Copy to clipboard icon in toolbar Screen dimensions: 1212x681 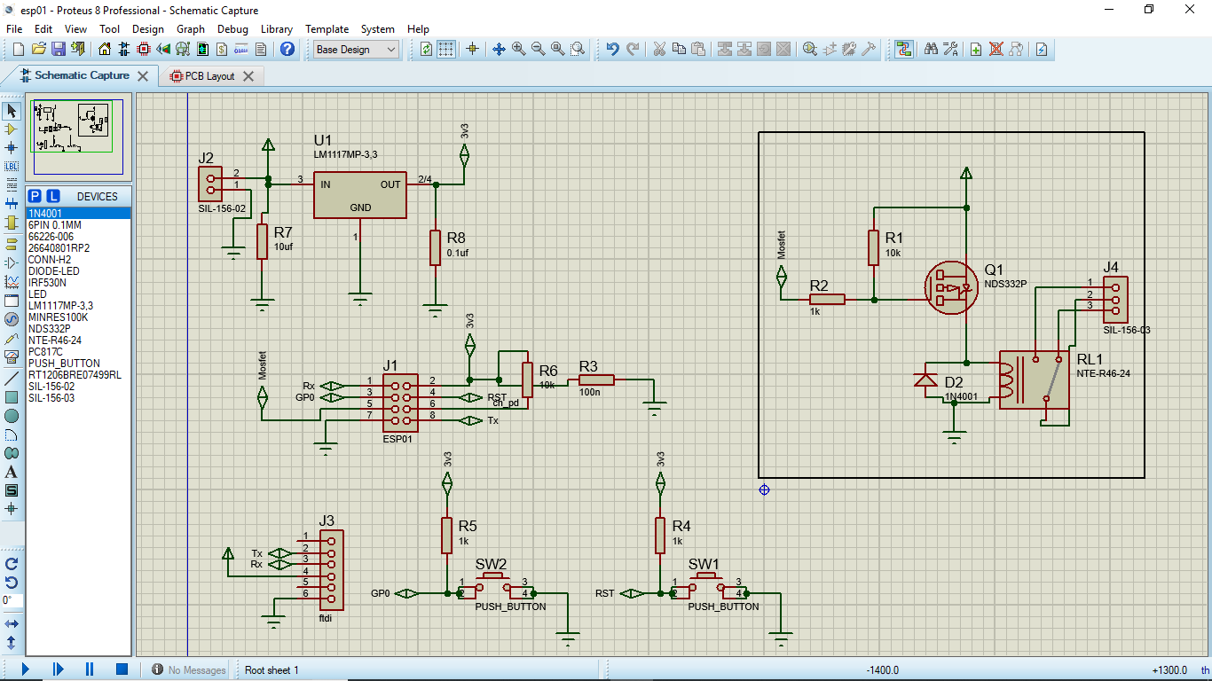coord(679,50)
